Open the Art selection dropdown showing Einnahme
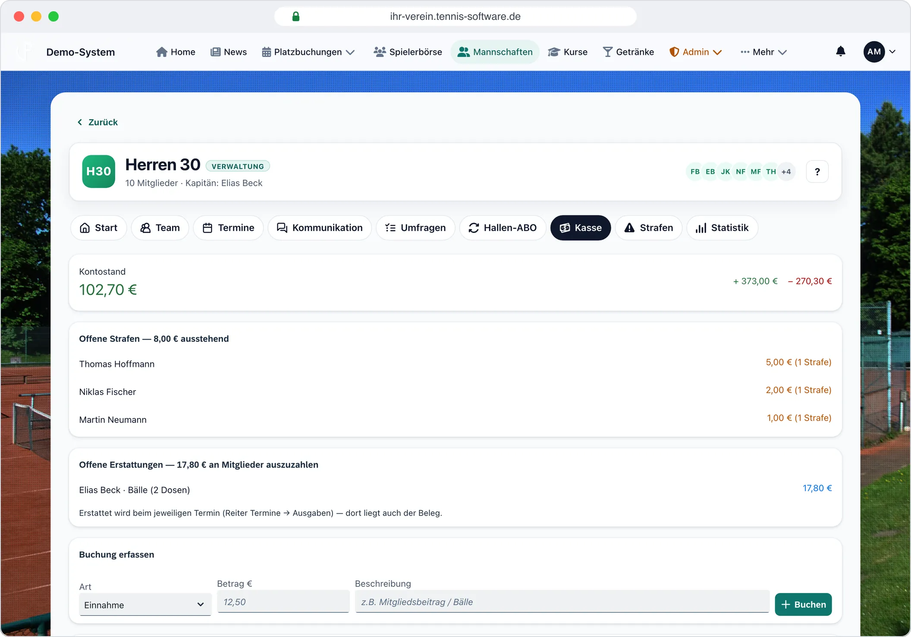The width and height of the screenshot is (911, 637). coord(145,605)
